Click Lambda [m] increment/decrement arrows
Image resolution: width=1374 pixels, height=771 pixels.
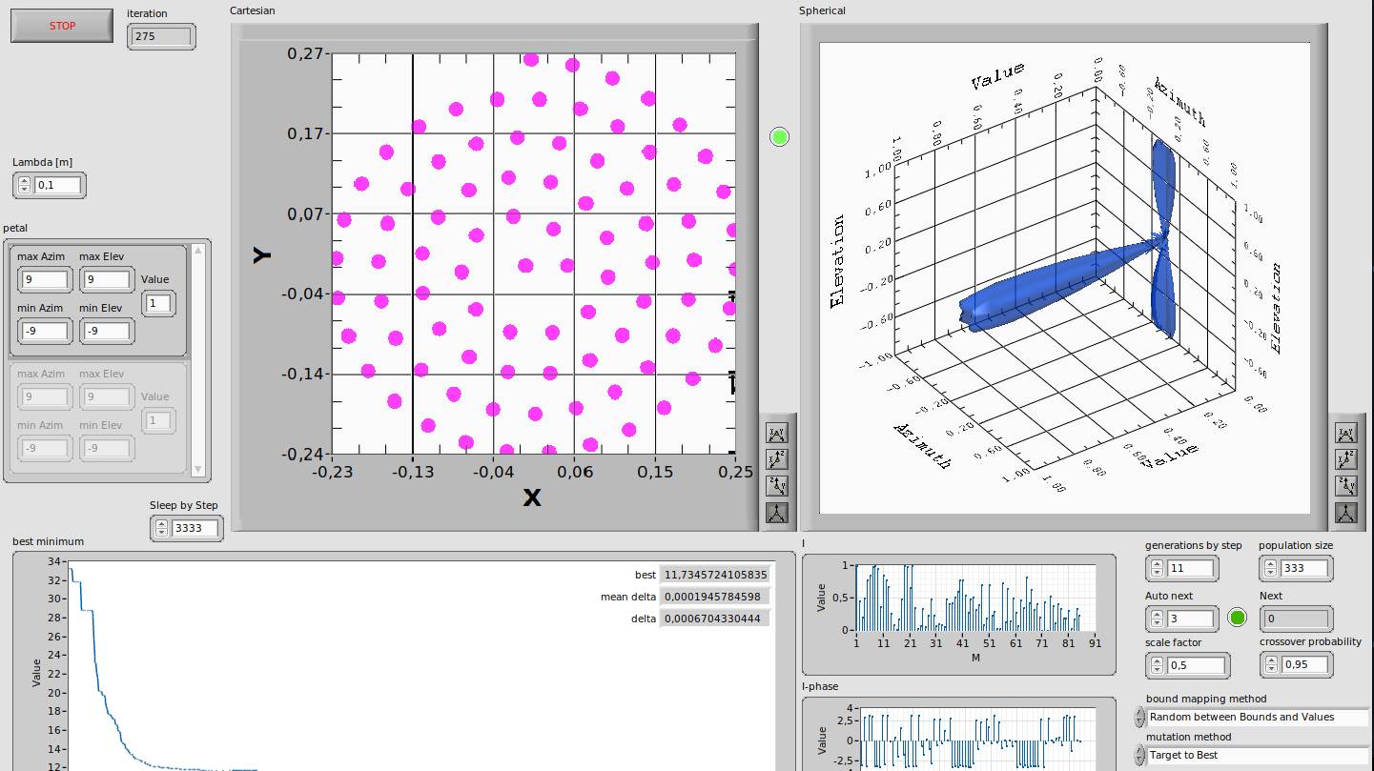pyautogui.click(x=25, y=185)
